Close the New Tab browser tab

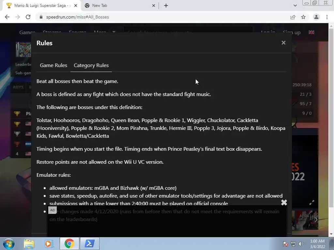pyautogui.click(x=154, y=6)
